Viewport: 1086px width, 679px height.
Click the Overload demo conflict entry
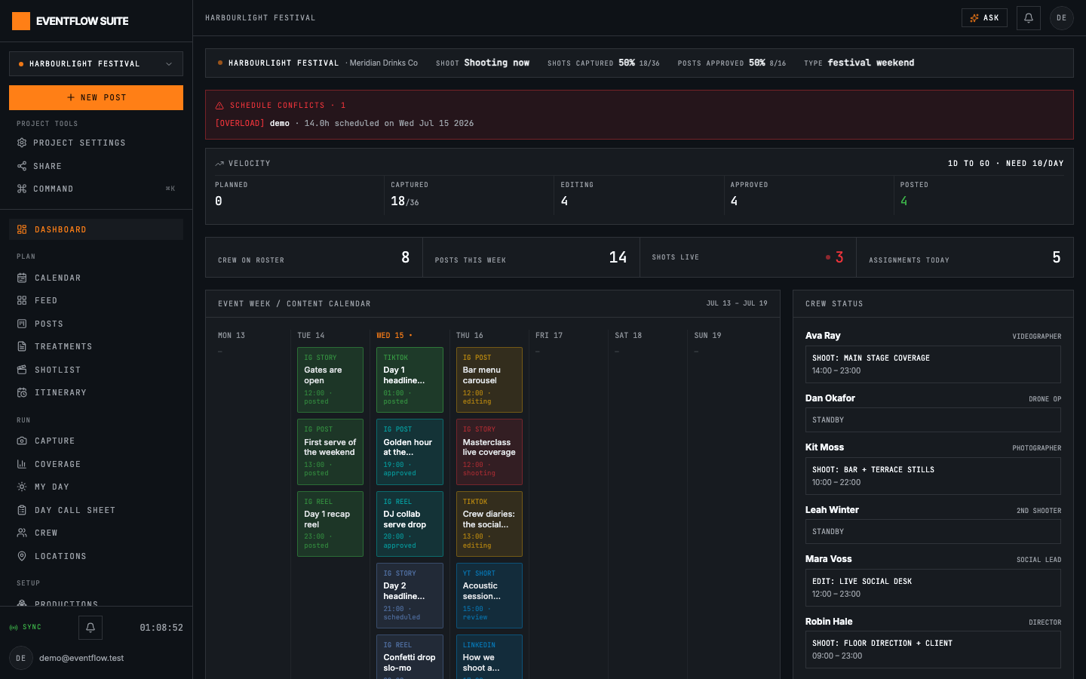coord(345,123)
